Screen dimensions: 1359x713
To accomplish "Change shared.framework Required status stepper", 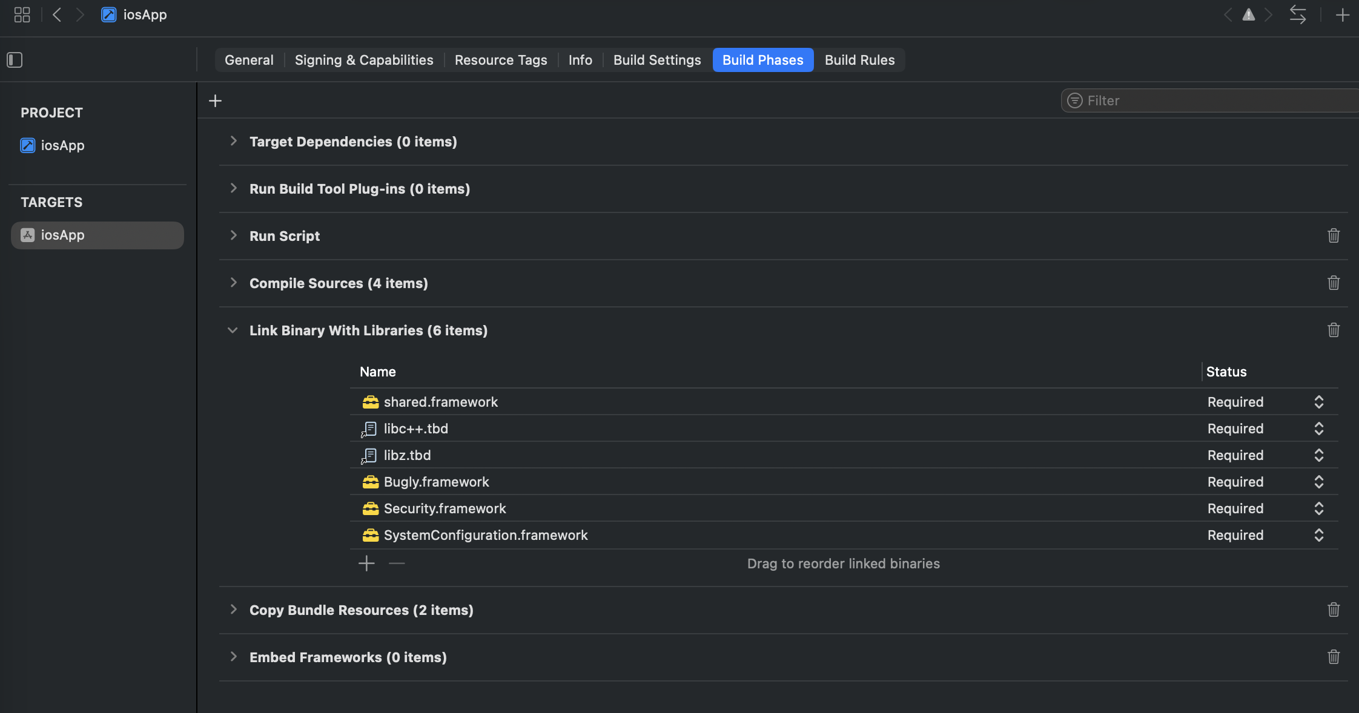I will coord(1318,402).
